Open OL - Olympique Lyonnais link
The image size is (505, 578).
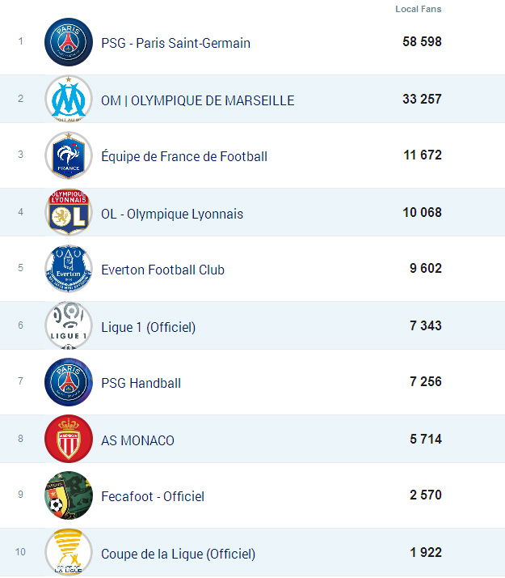pyautogui.click(x=172, y=214)
